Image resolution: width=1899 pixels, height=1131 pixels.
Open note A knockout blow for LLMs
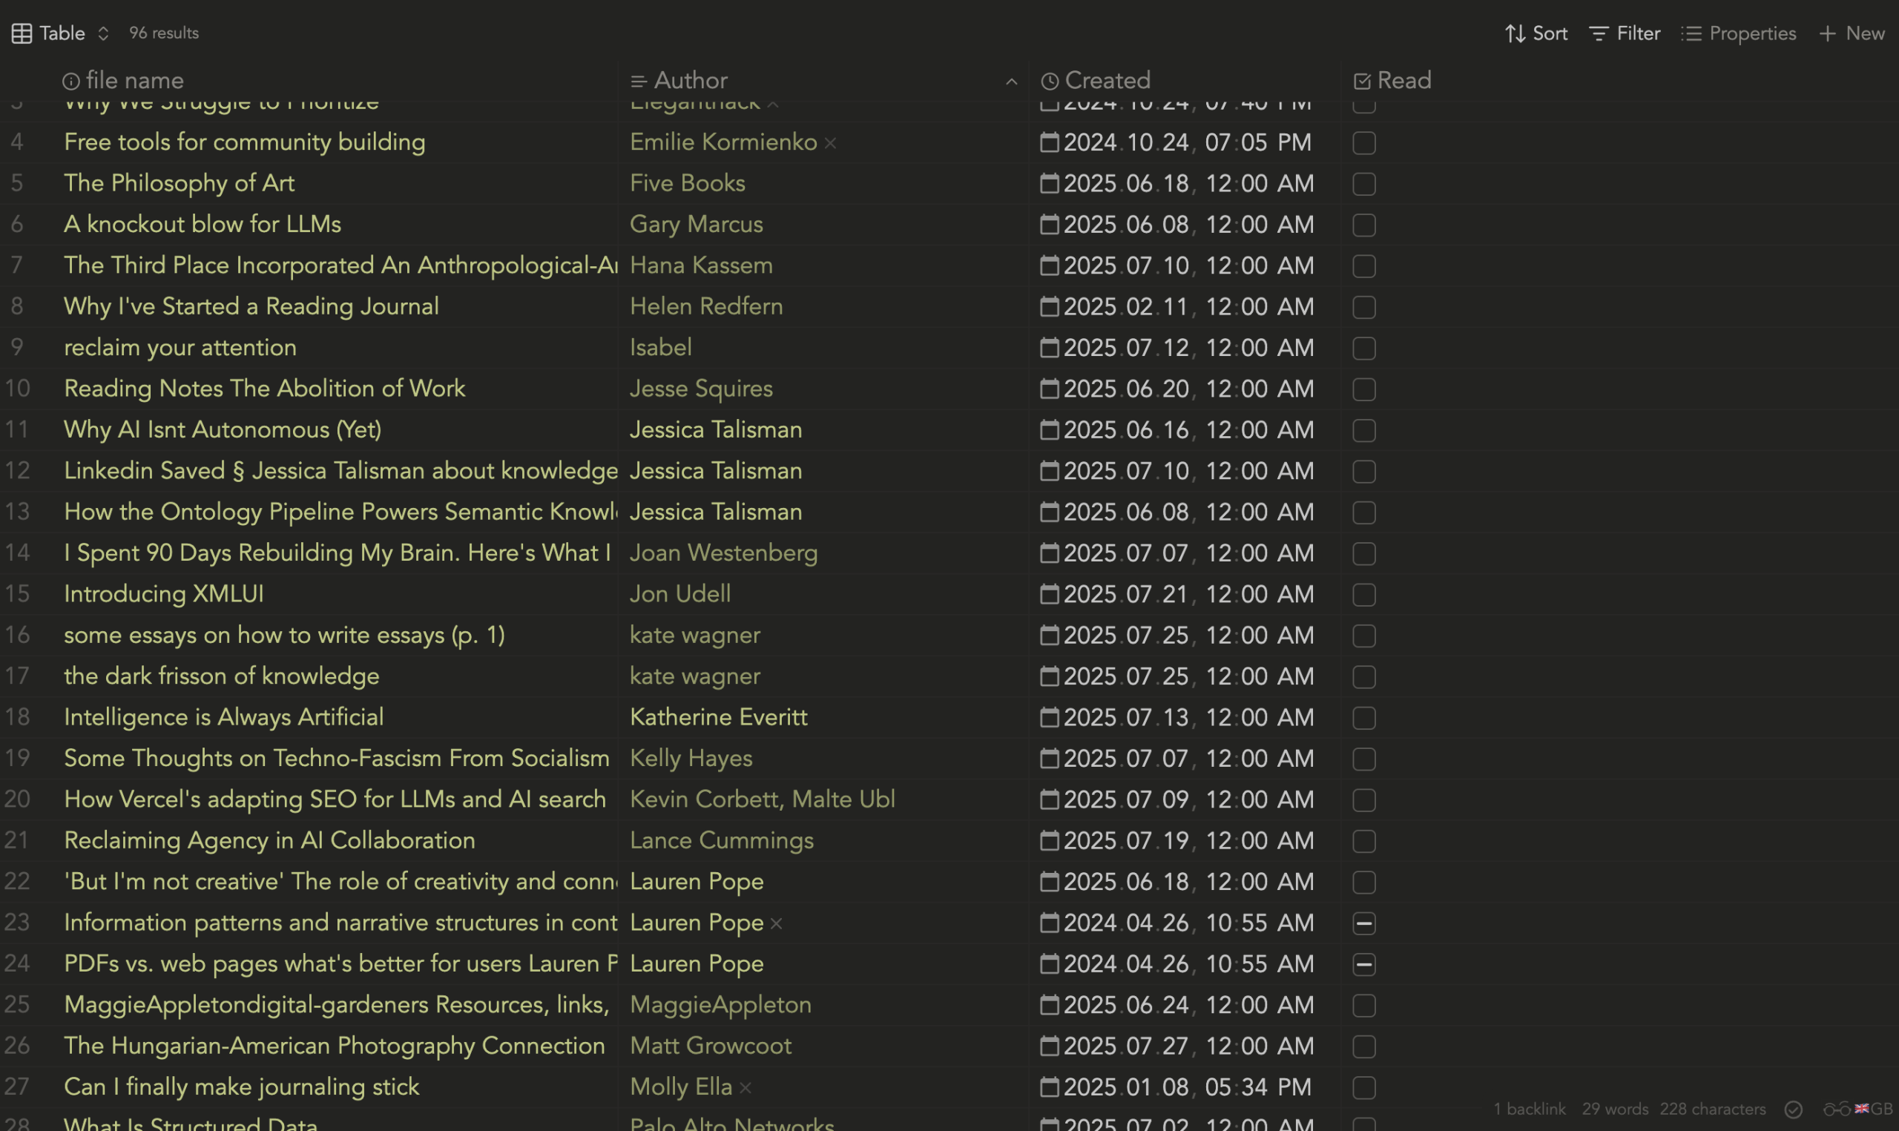(x=202, y=224)
